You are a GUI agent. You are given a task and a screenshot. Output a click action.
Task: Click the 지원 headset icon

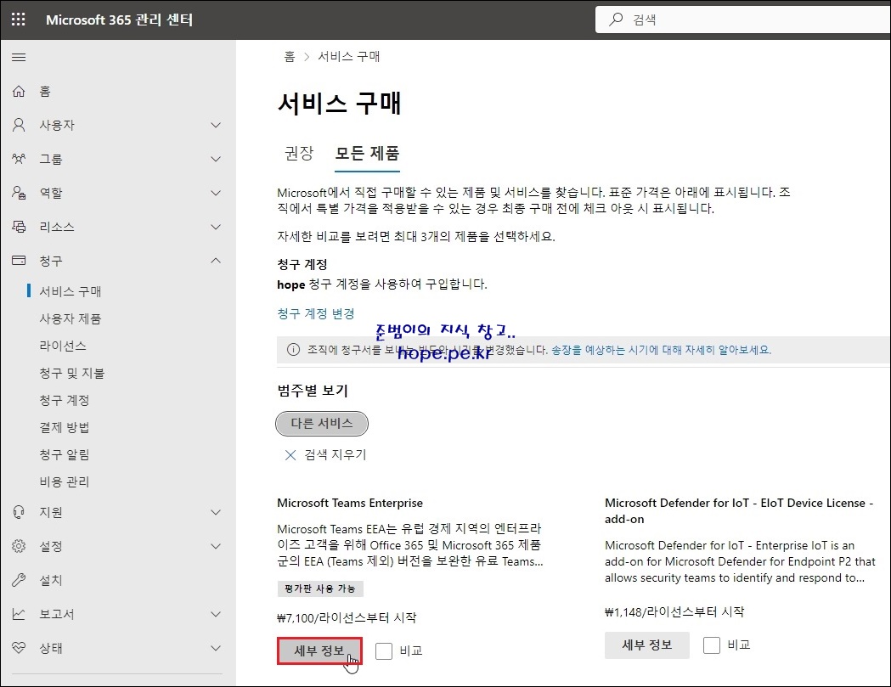click(x=19, y=512)
